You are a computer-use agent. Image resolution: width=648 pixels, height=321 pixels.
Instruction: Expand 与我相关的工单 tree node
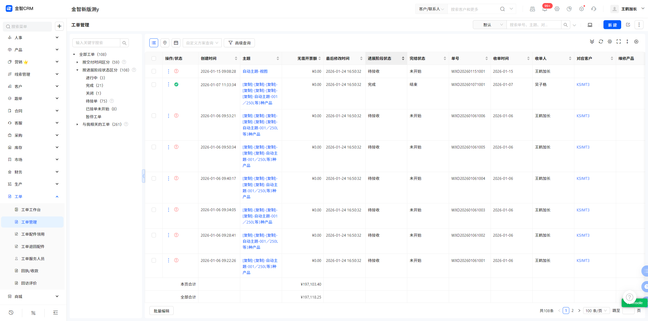tap(77, 125)
